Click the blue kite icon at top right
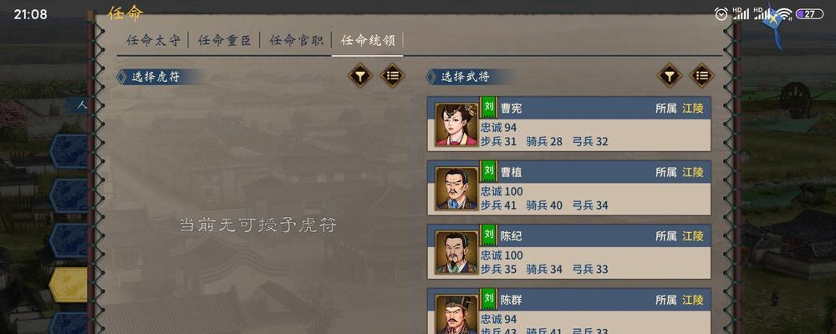Viewport: 836px width, 334px height. coord(775,24)
